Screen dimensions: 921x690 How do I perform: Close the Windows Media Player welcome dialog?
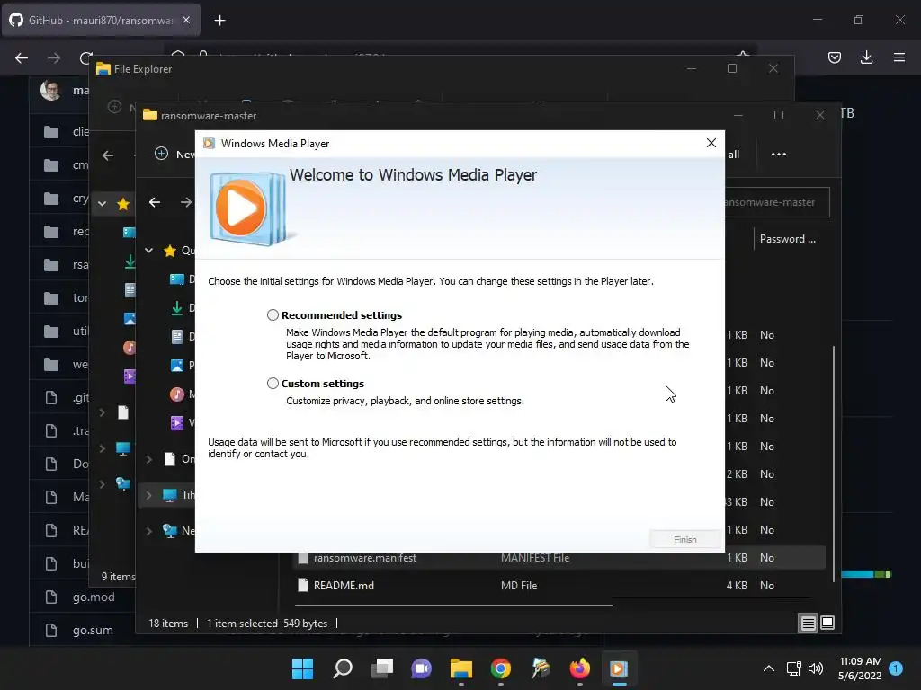tap(711, 143)
